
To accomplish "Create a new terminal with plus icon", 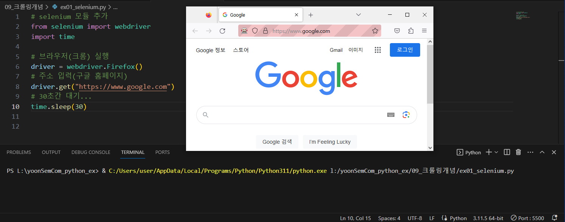I will [489, 152].
